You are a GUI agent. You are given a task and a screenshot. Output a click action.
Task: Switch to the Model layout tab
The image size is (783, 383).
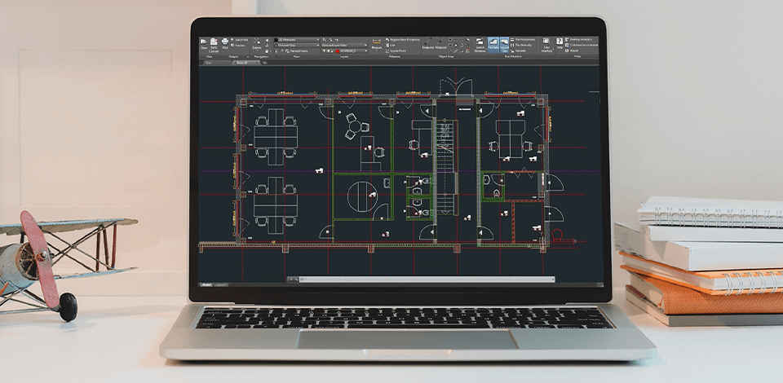click(x=206, y=284)
